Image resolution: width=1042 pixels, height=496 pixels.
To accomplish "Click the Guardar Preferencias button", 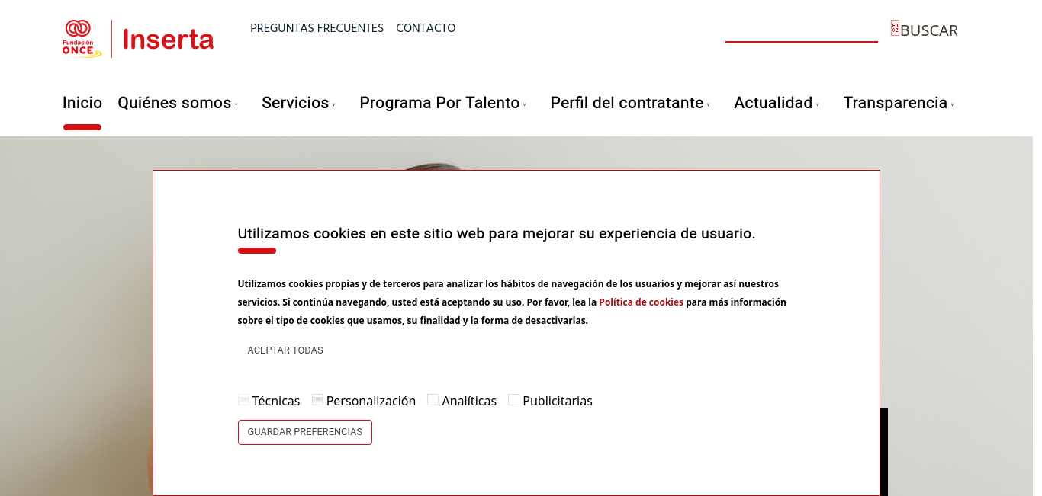I will [305, 432].
